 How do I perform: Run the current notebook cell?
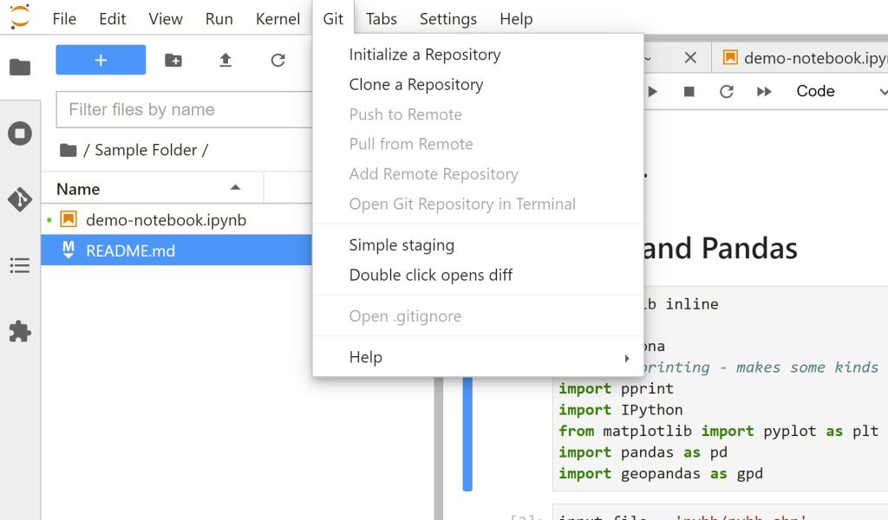pos(652,91)
